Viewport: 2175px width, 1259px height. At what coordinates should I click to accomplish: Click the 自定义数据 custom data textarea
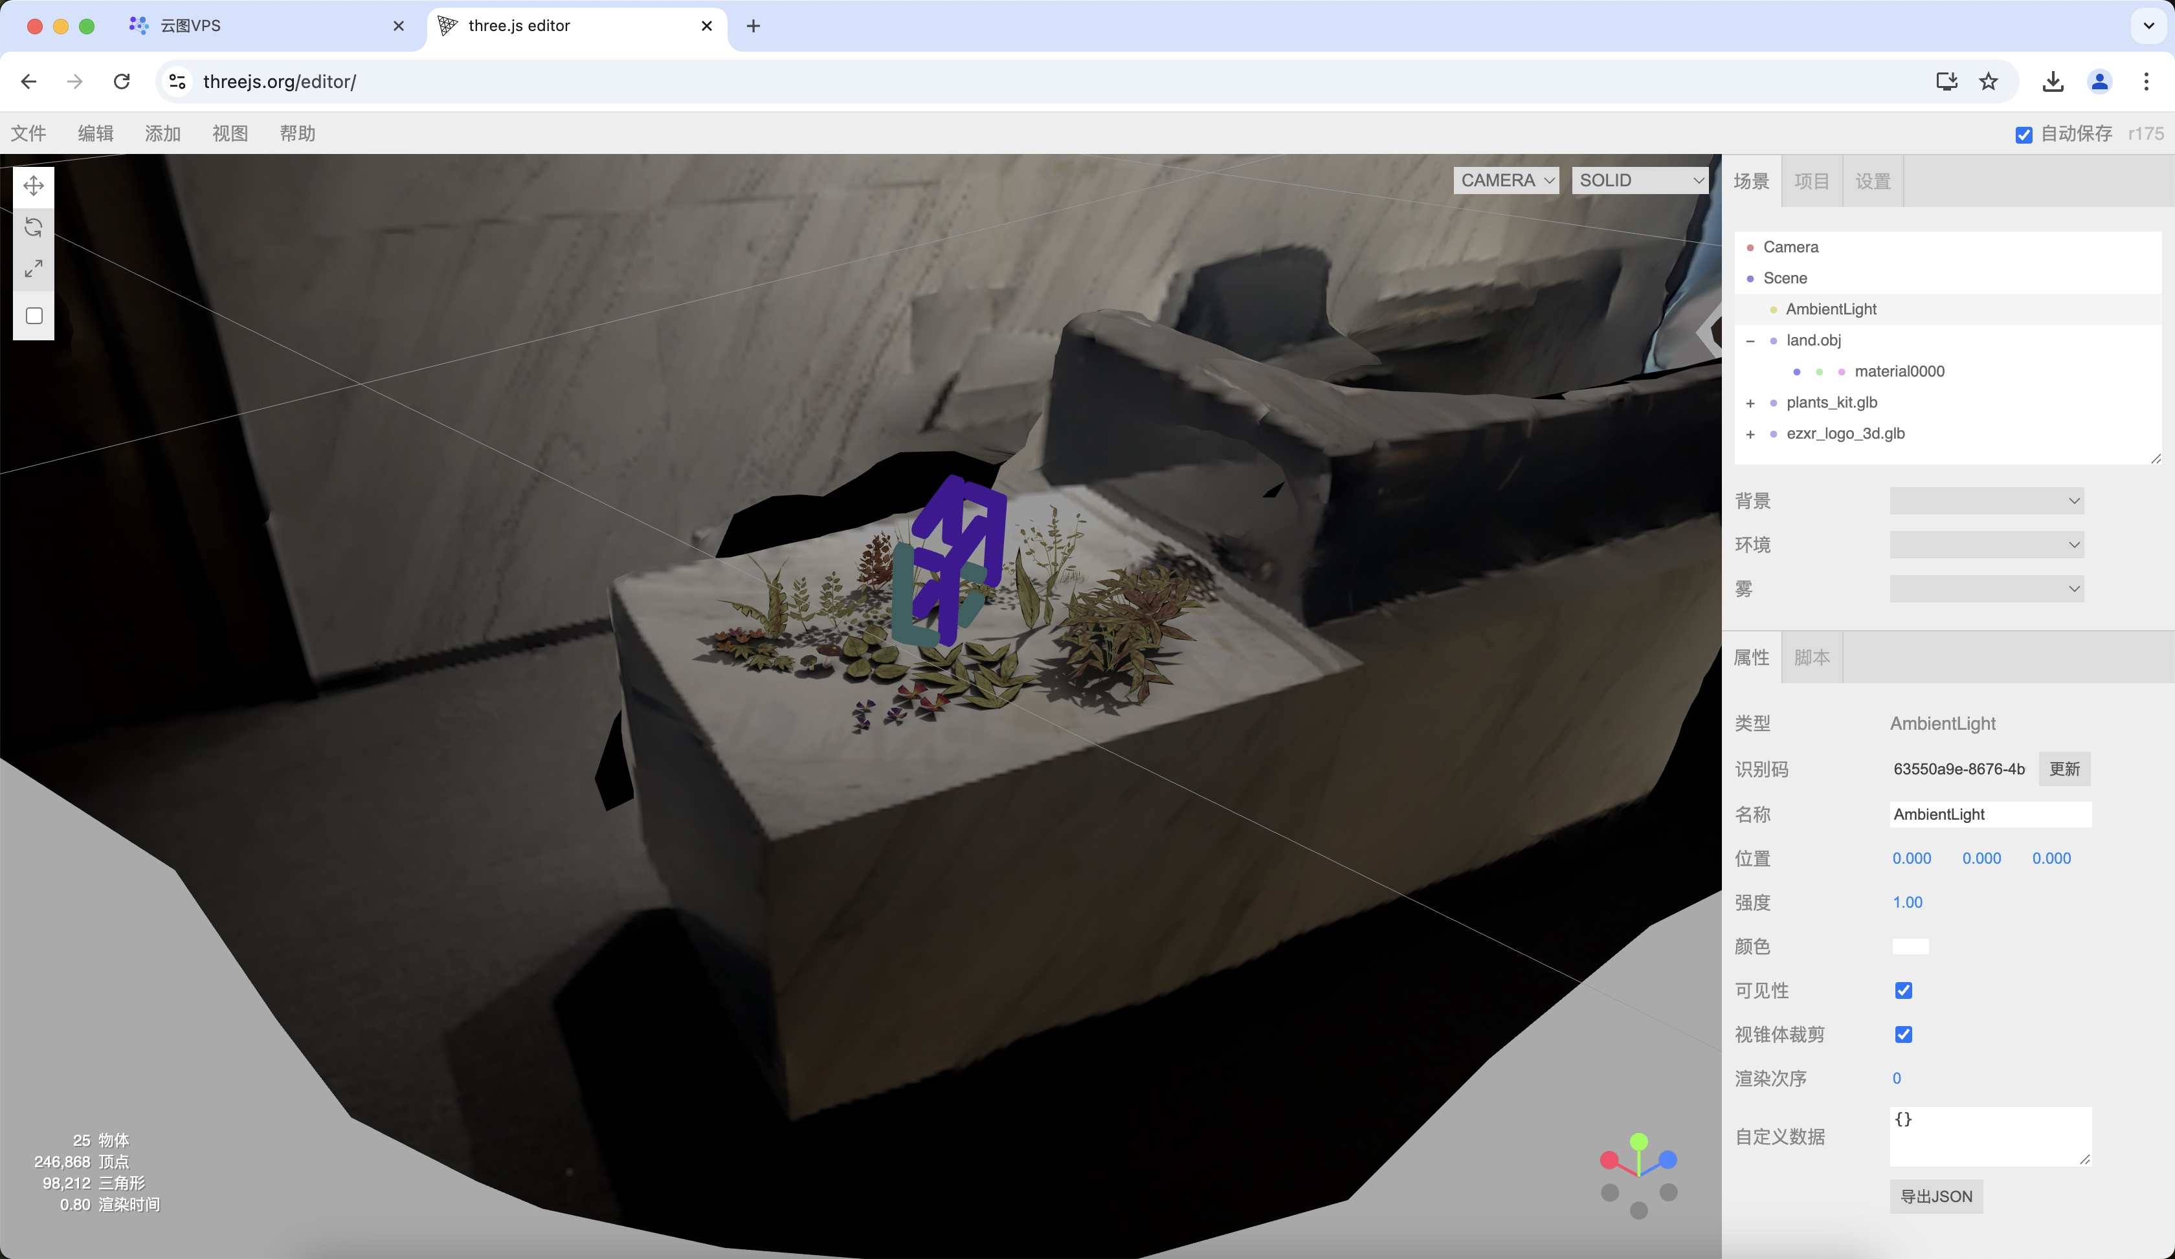click(x=1991, y=1137)
